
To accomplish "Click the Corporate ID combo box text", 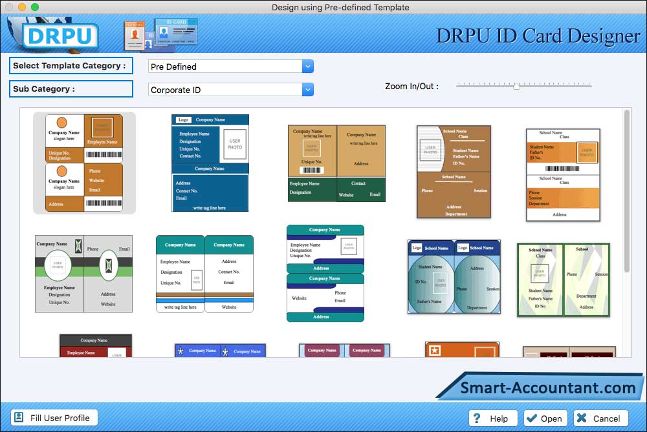I will 176,90.
